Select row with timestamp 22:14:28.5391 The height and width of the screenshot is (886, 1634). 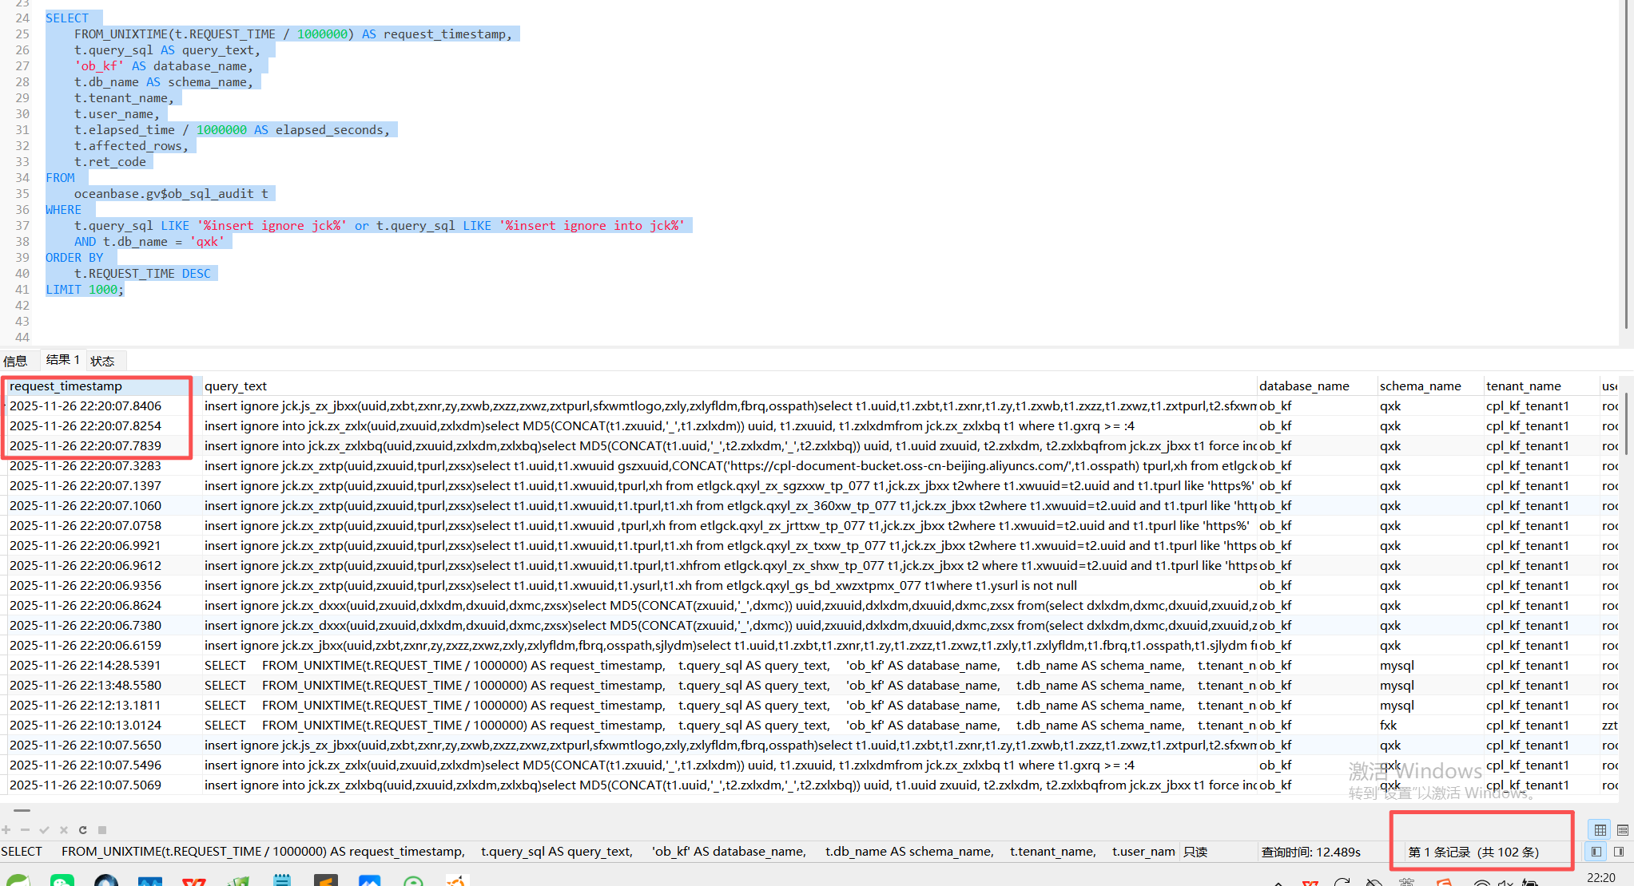click(85, 666)
